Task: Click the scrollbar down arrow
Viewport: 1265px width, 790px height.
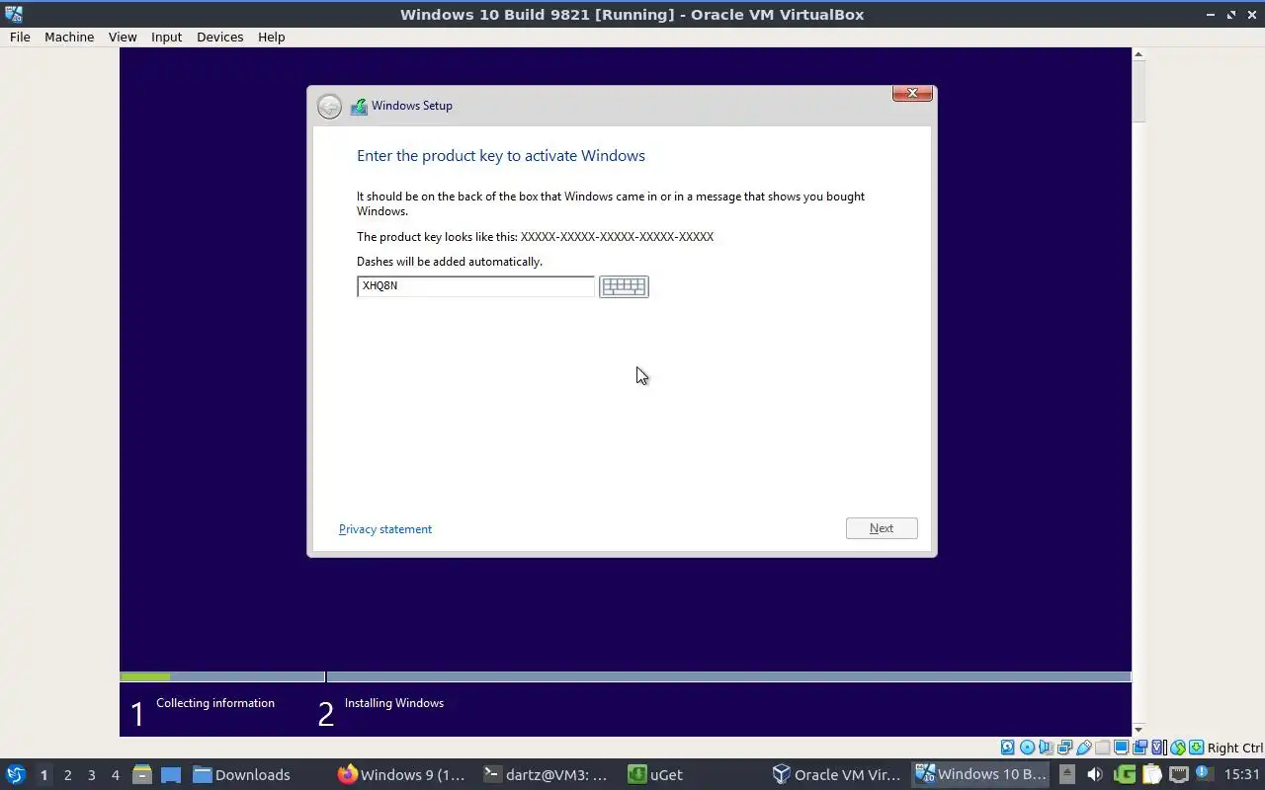Action: click(1138, 730)
